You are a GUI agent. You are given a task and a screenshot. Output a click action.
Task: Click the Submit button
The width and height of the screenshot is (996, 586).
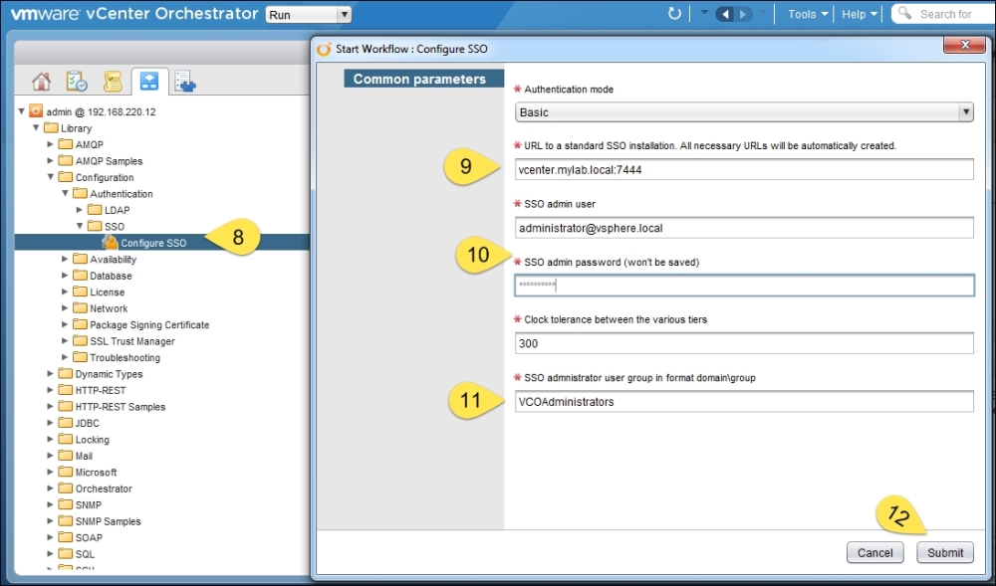(x=944, y=552)
